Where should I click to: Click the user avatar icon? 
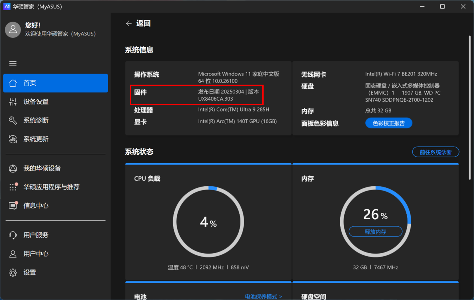[13, 30]
